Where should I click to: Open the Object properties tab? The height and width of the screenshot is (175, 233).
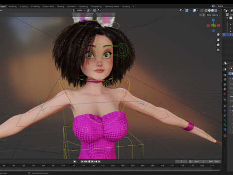point(225,106)
